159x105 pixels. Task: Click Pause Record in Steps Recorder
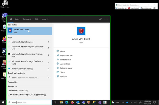coord(121,8)
